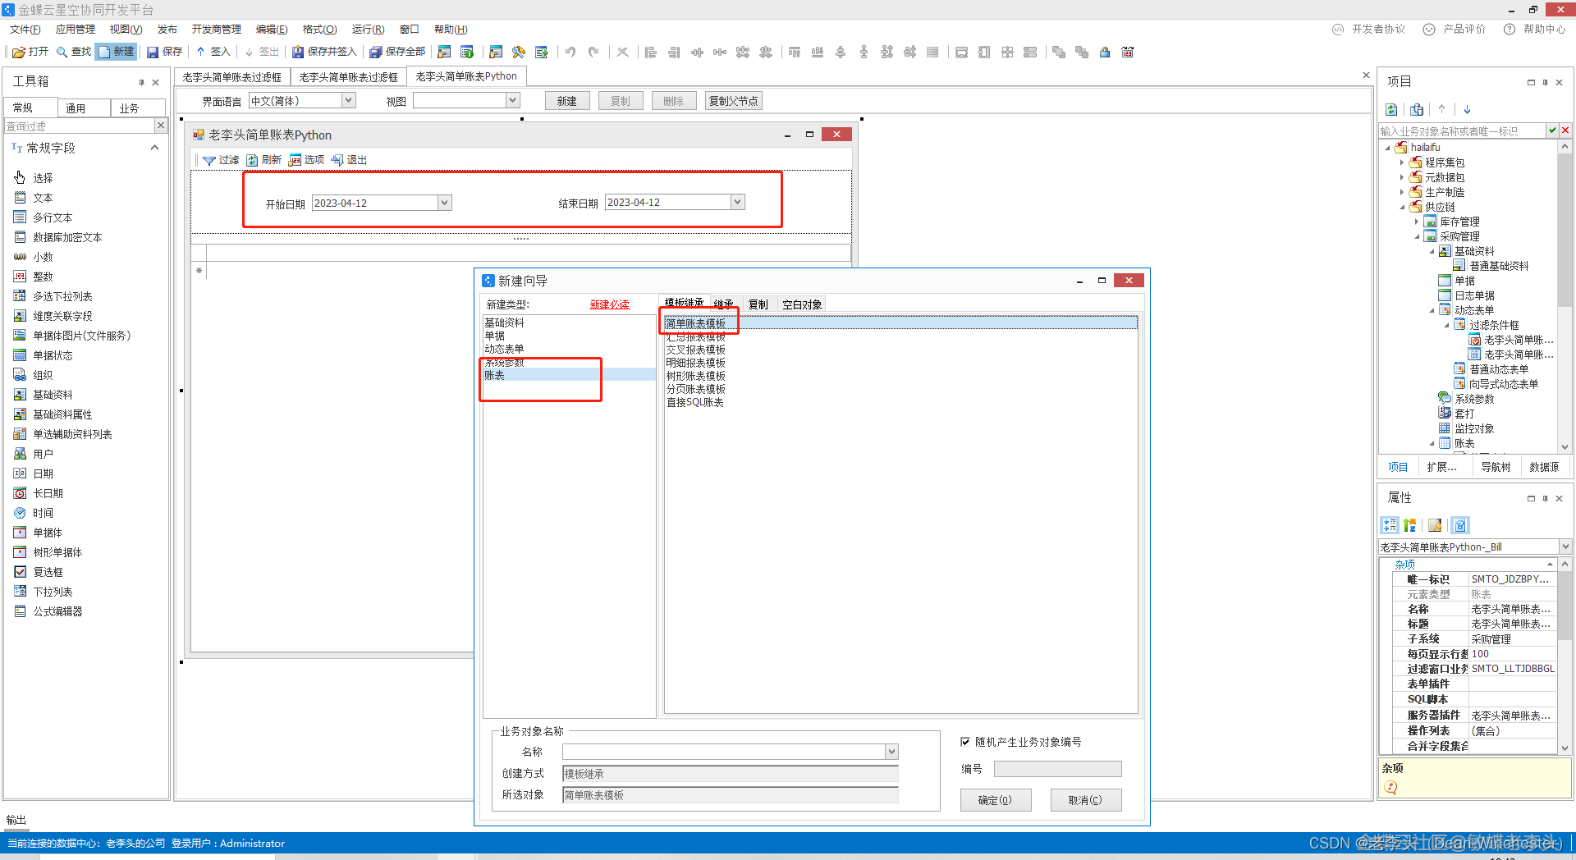The width and height of the screenshot is (1576, 860).
Task: Open the 结束日期 date dropdown
Action: 737,202
